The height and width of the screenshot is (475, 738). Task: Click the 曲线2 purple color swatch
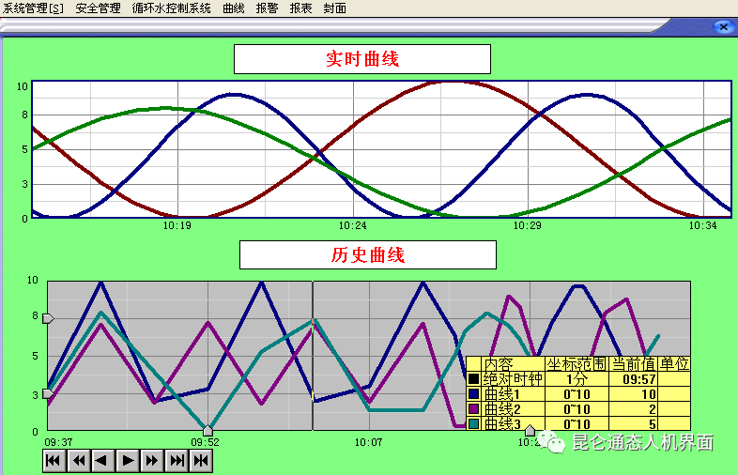[474, 409]
